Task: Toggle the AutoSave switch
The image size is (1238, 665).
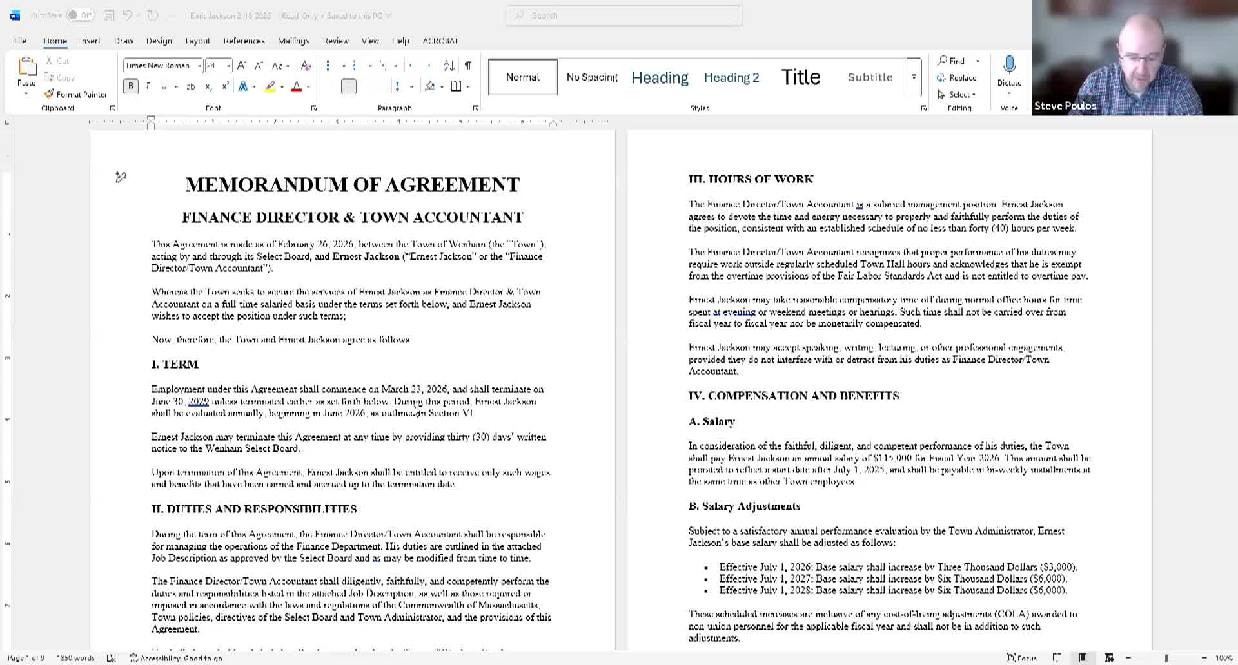Action: point(81,15)
